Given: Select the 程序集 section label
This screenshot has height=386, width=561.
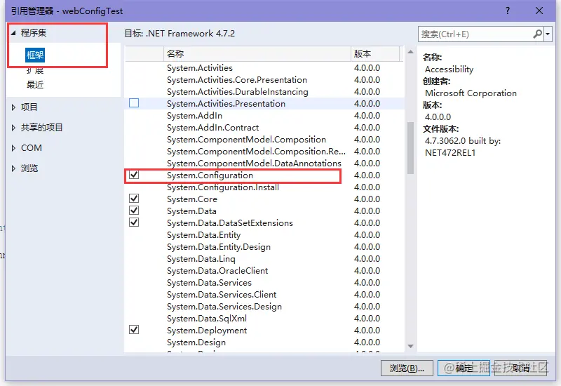Looking at the screenshot, I should (x=34, y=33).
